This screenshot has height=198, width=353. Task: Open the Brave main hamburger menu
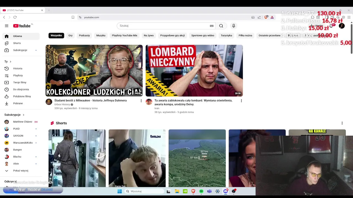(x=349, y=17)
